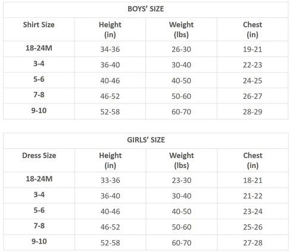Click the GIRLS' SIZE table title
The height and width of the screenshot is (252, 296).
pos(146,140)
